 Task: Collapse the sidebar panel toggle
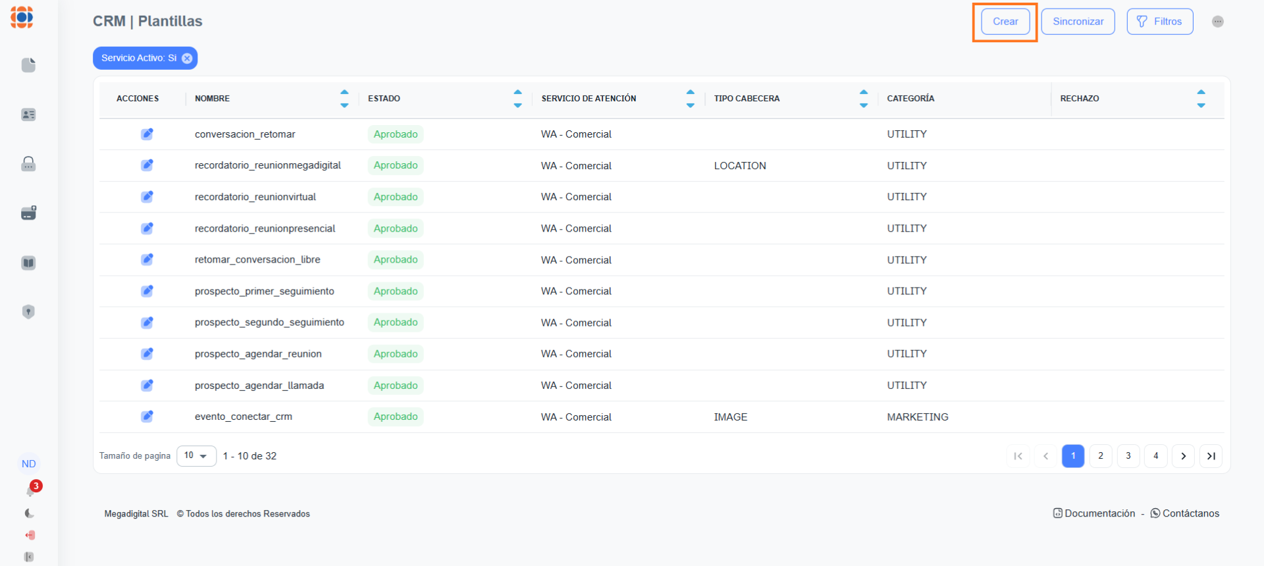pos(29,557)
